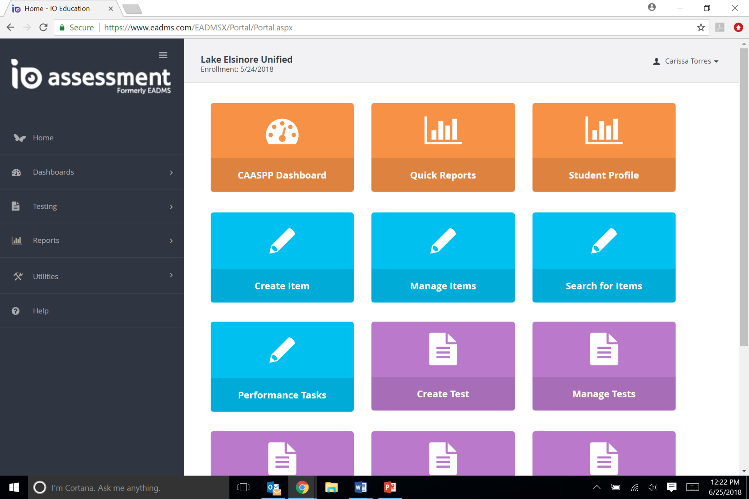
Task: Open the Performance Tasks tile
Action: click(282, 366)
